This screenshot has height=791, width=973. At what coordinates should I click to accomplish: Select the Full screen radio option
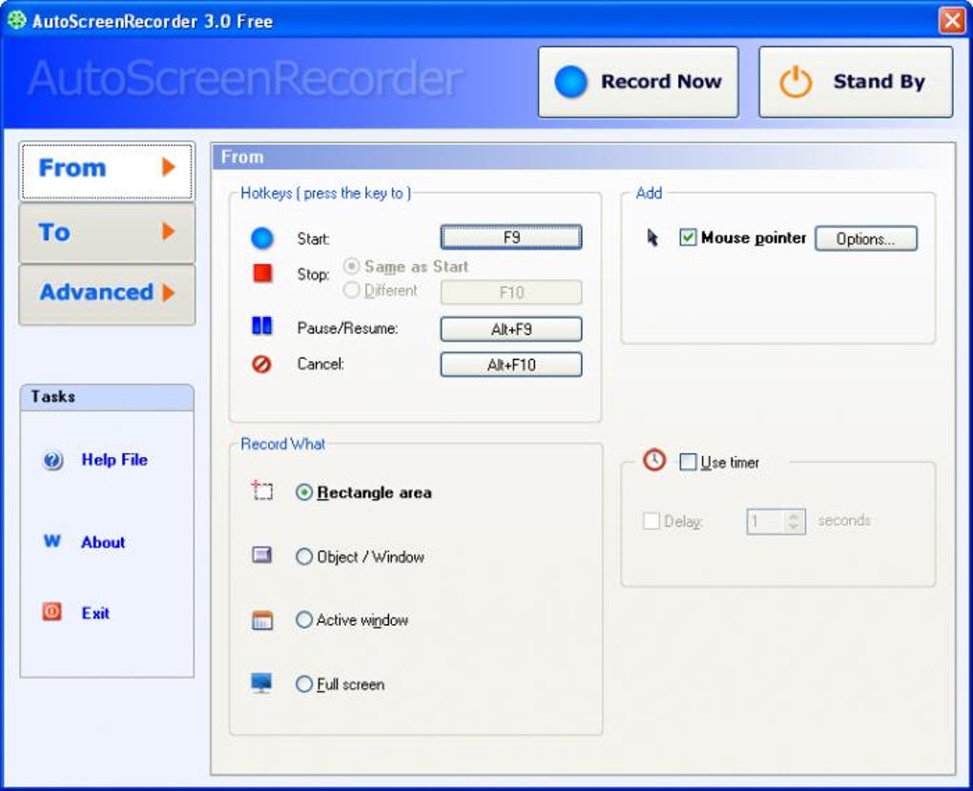tap(304, 683)
